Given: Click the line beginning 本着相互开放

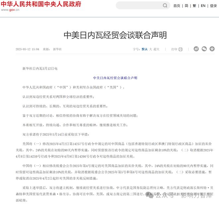Looking at the screenshot, I should pyautogui.click(x=75, y=125).
